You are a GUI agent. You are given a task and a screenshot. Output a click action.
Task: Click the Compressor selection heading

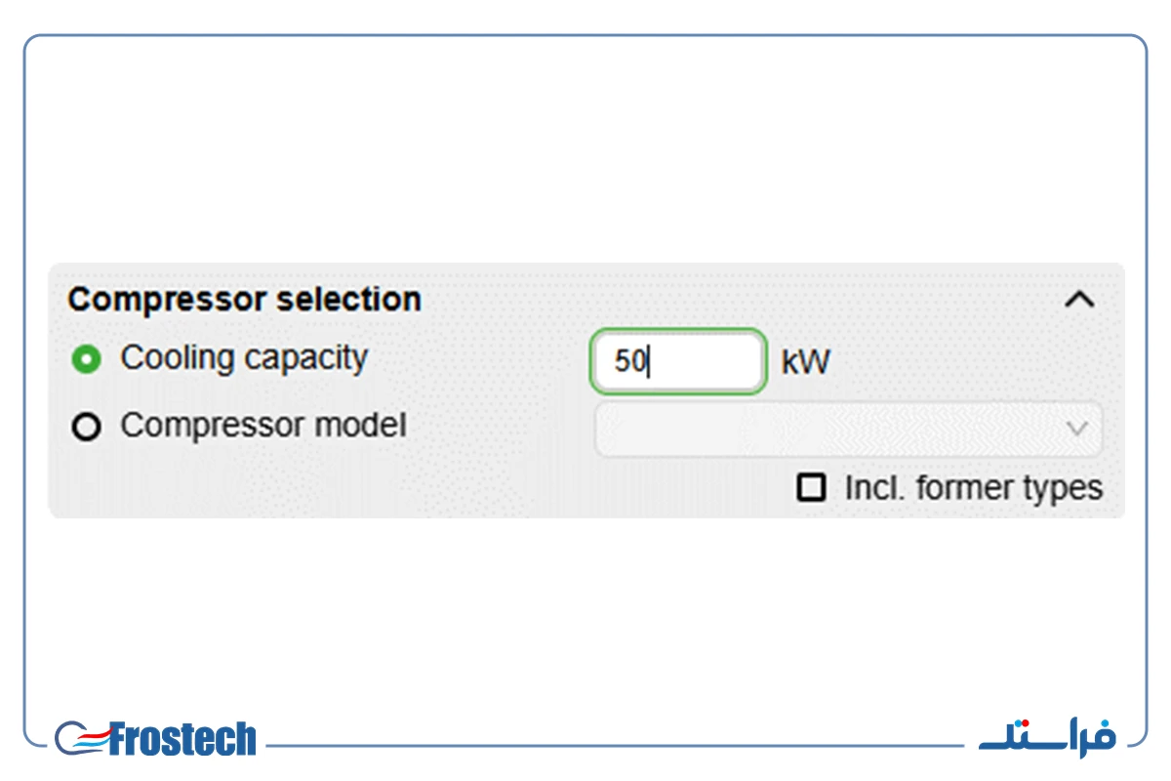point(244,300)
